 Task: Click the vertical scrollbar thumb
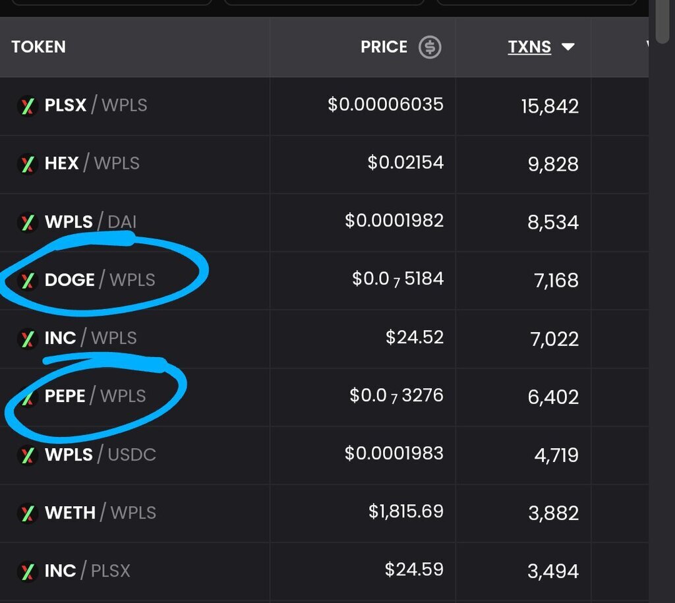(x=662, y=21)
